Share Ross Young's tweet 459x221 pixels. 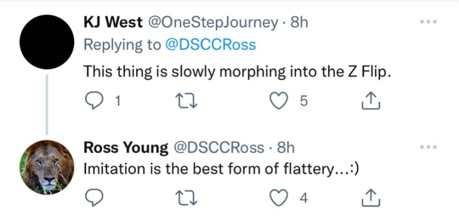[x=371, y=198]
